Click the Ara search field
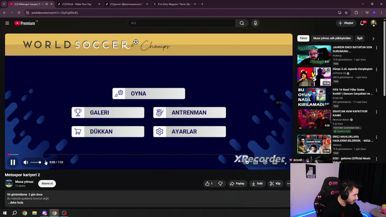The width and height of the screenshot is (386, 217). pyautogui.click(x=182, y=23)
